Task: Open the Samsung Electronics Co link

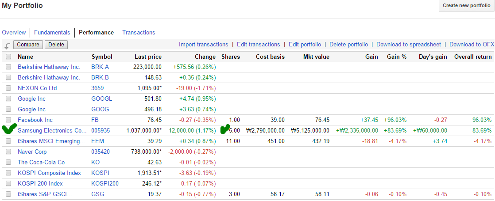Action: click(52, 130)
